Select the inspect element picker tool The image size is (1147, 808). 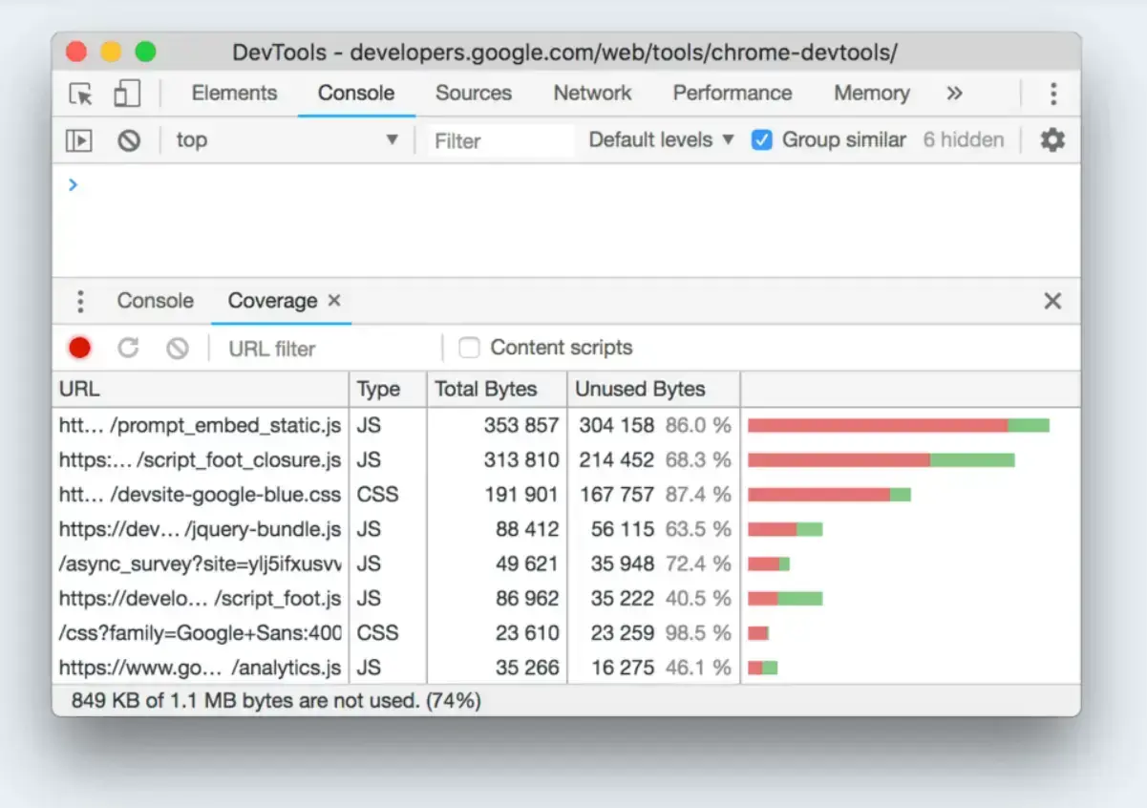click(x=81, y=94)
